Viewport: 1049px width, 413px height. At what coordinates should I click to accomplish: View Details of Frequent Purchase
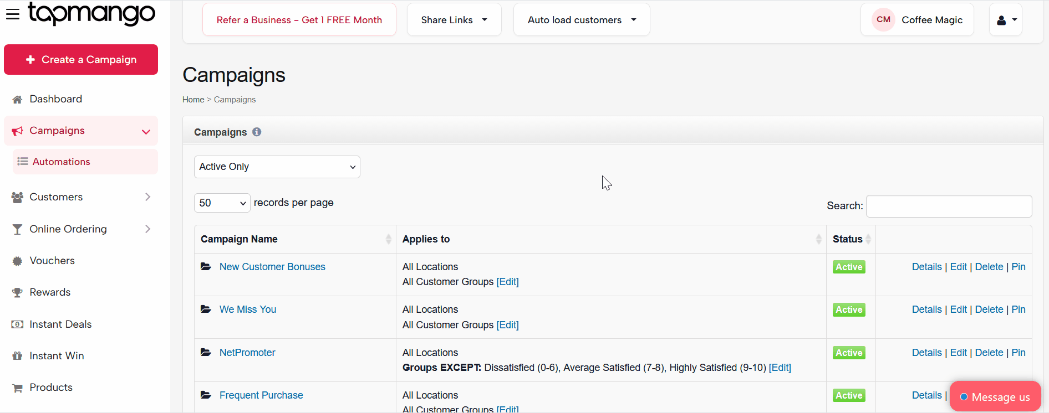click(x=927, y=395)
